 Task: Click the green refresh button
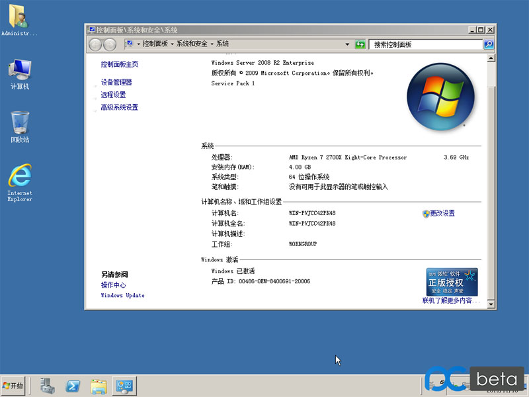(x=360, y=44)
